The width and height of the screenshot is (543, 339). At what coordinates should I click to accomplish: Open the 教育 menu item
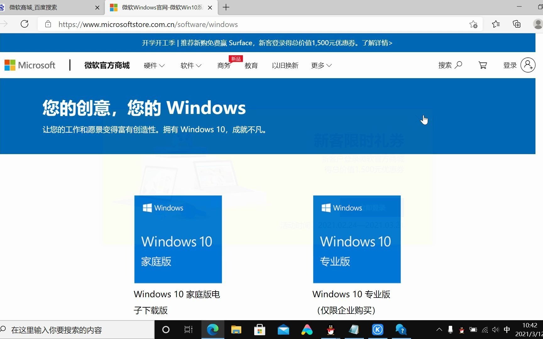[251, 65]
